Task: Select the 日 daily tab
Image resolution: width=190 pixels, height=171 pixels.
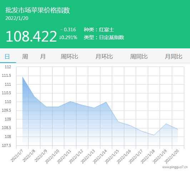Action: click(7, 57)
